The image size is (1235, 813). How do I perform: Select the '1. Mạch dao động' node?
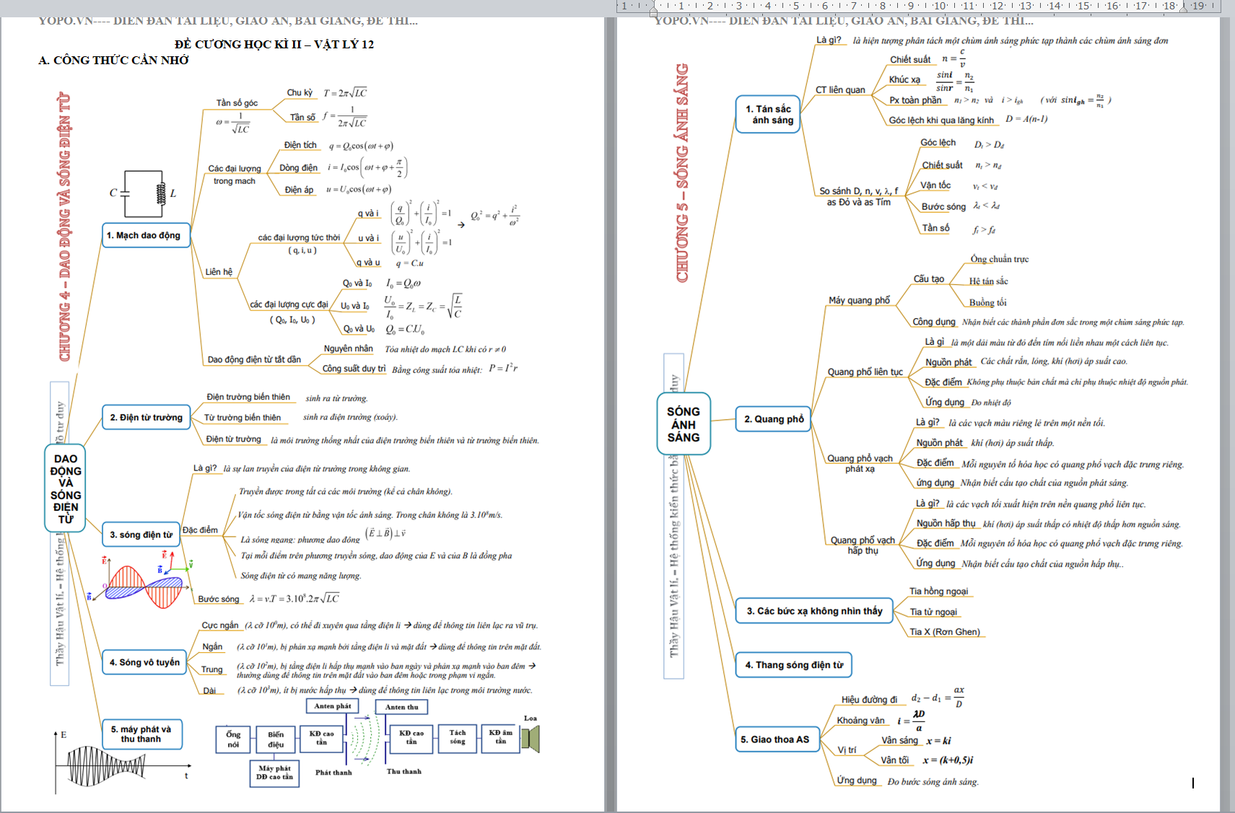pyautogui.click(x=144, y=235)
